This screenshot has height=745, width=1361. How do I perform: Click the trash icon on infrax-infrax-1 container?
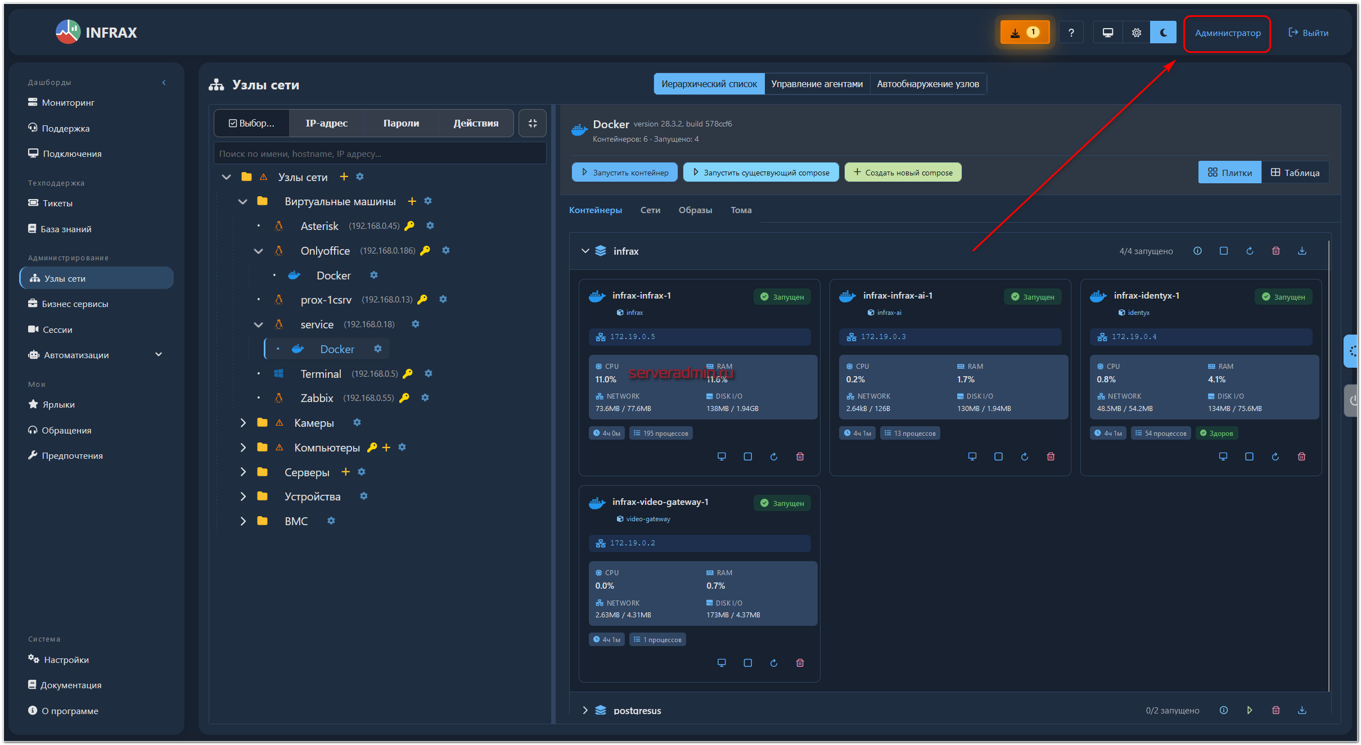(800, 457)
